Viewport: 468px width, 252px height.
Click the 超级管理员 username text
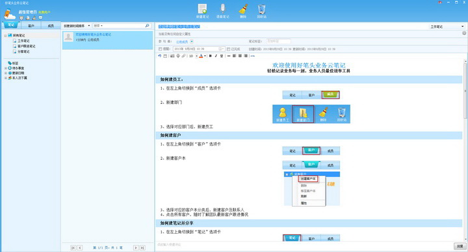tap(27, 12)
